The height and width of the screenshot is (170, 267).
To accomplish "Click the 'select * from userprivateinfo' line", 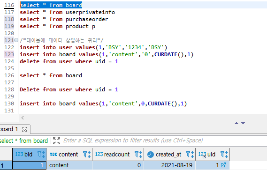I will coord(67,12).
